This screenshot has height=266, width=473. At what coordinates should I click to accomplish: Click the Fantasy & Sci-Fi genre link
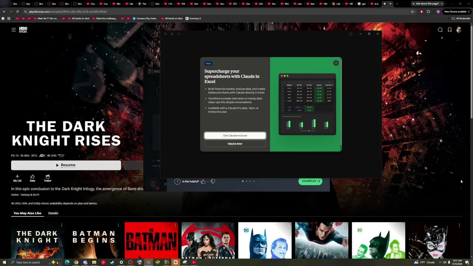[30, 195]
